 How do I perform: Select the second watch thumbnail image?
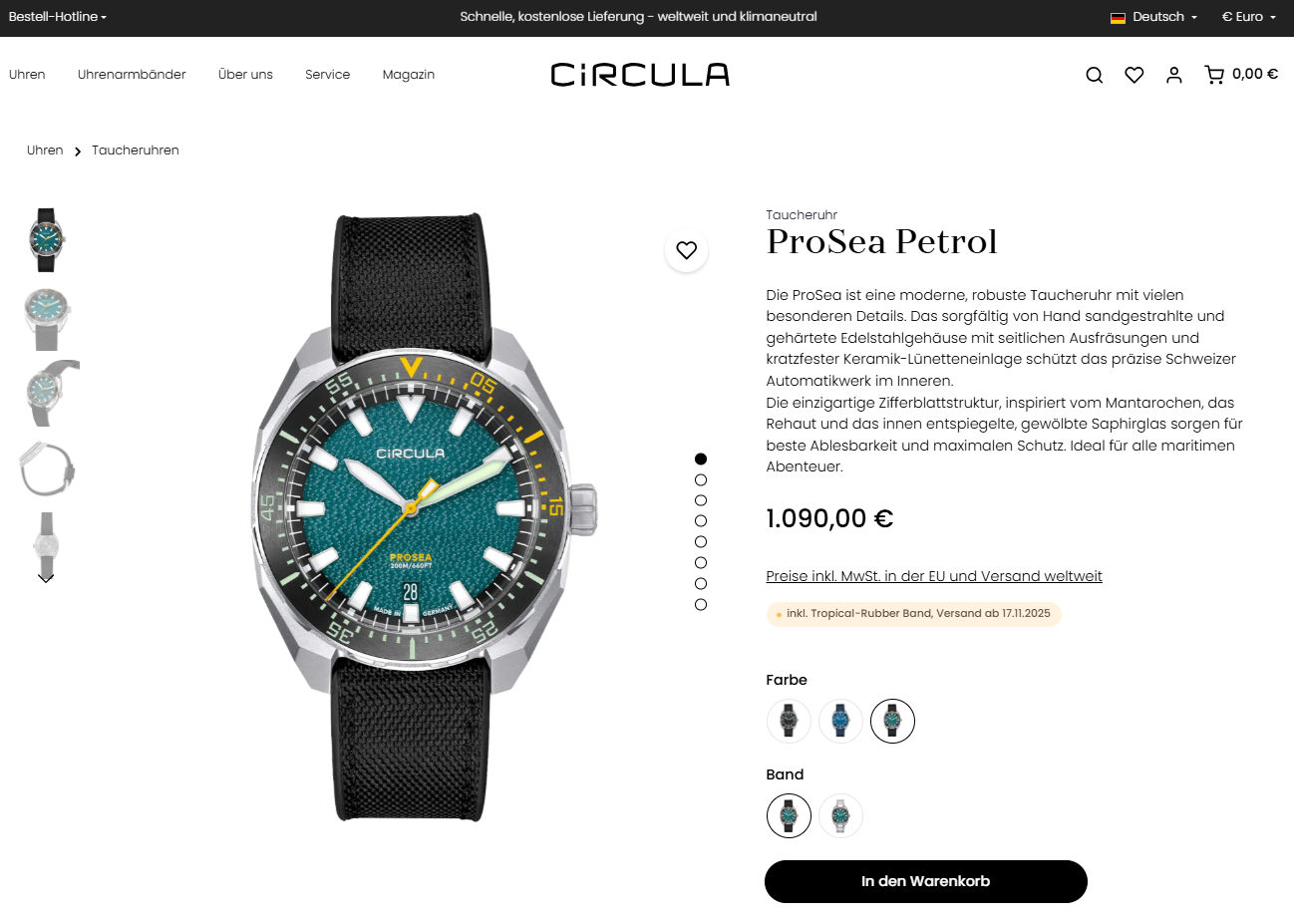(x=47, y=319)
